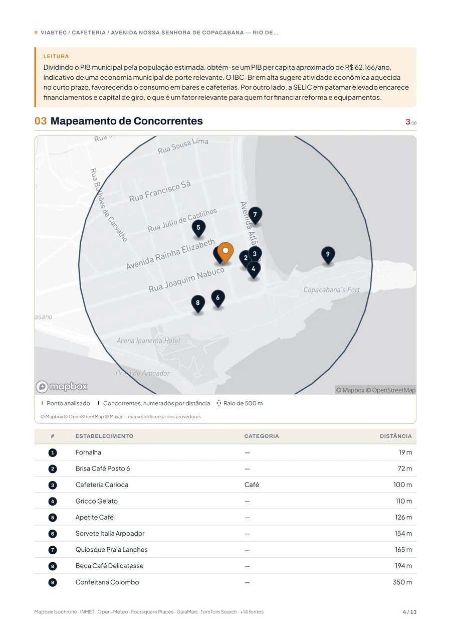The height and width of the screenshot is (638, 451).
Task: Click the 'Arena Ipanema Hotel' map label
Action: point(148,341)
